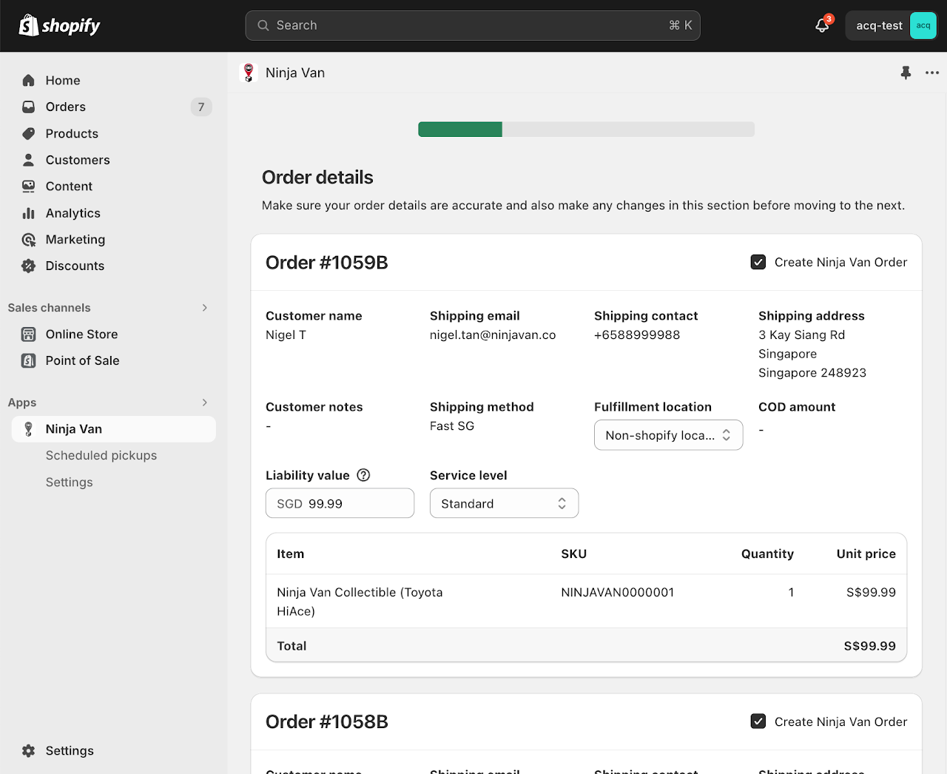Open the Fulfillment location dropdown

[668, 434]
